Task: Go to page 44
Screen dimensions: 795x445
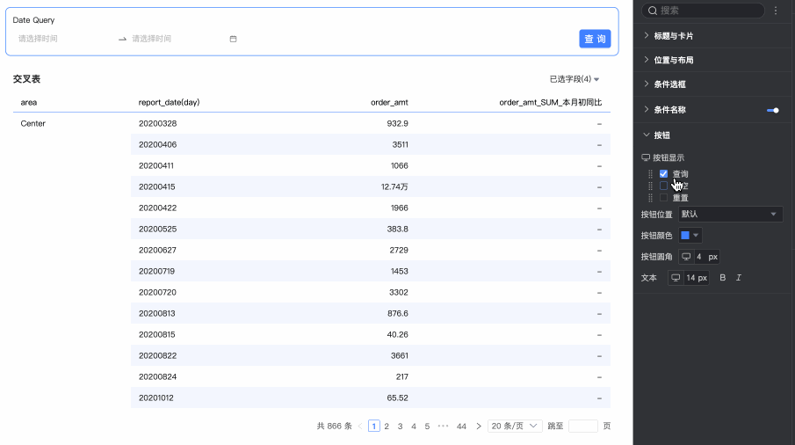Action: click(x=461, y=427)
